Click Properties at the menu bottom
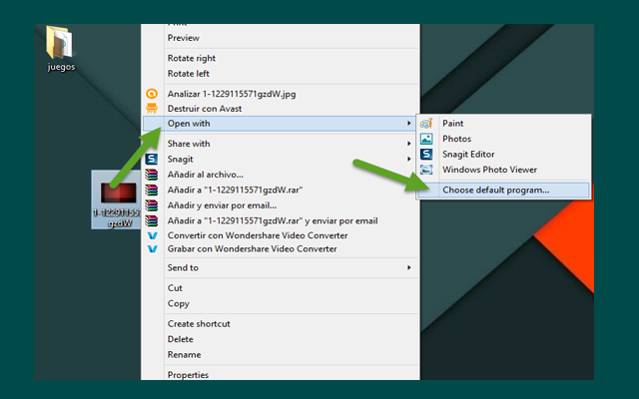This screenshot has height=399, width=639. coord(188,375)
